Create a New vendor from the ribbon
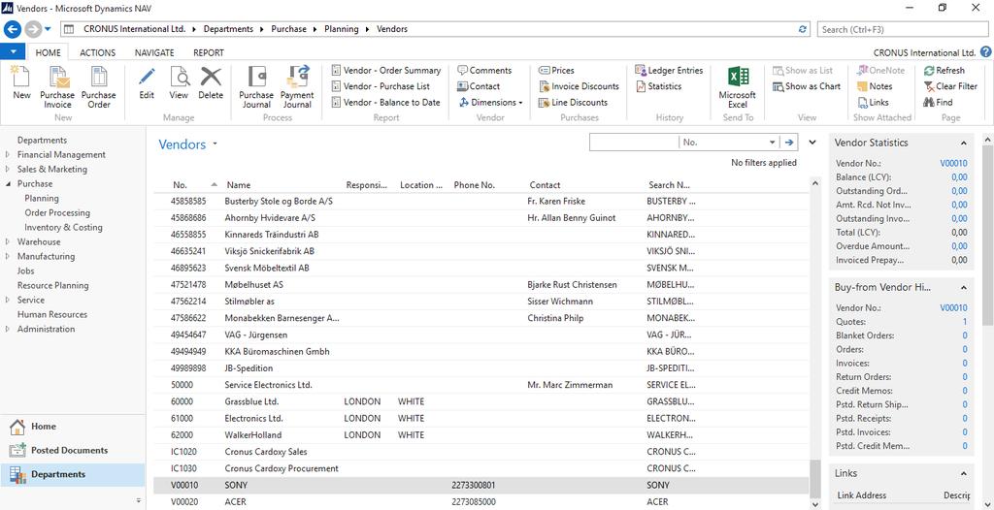Image resolution: width=994 pixels, height=510 pixels. [x=21, y=83]
